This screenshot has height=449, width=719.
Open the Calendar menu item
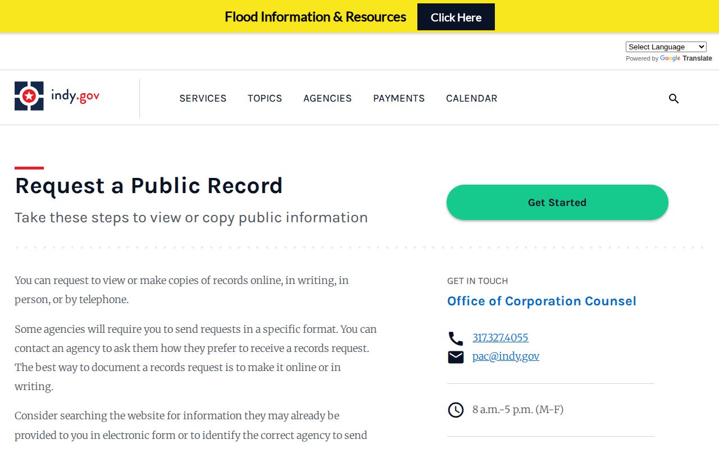pyautogui.click(x=472, y=98)
